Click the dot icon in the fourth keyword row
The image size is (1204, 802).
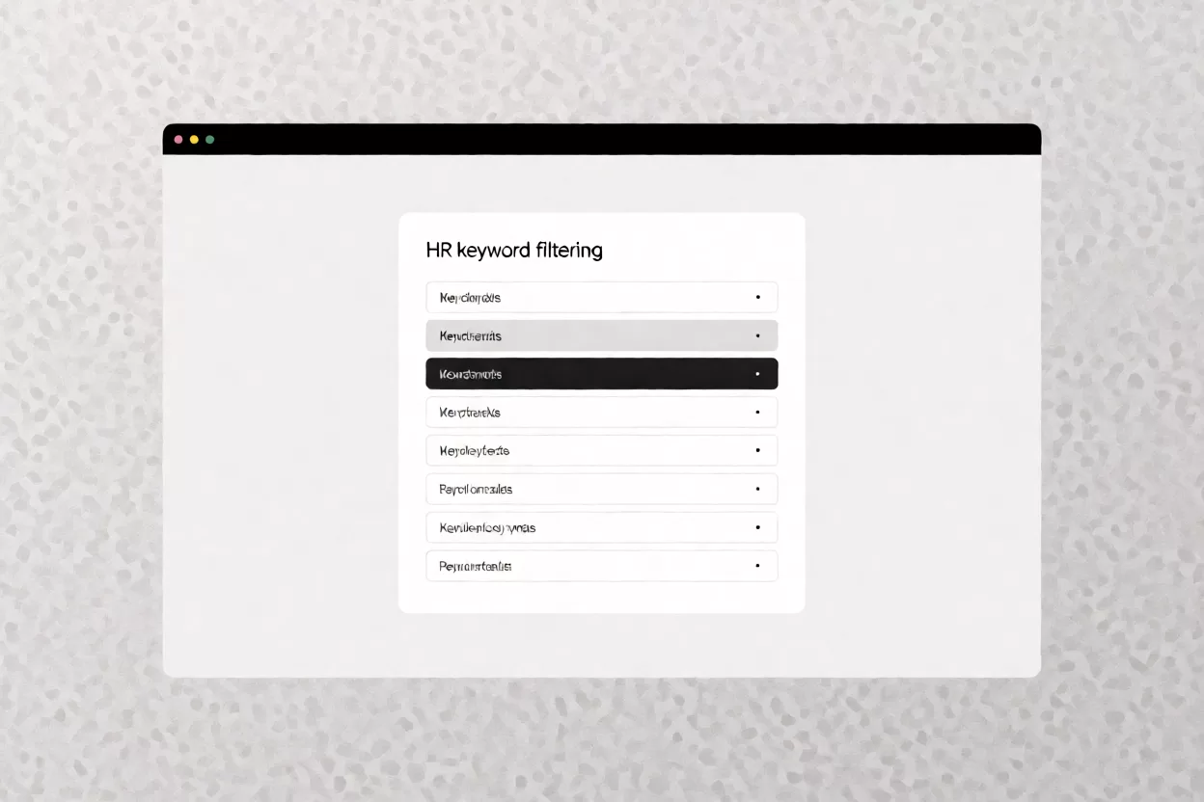pyautogui.click(x=757, y=413)
